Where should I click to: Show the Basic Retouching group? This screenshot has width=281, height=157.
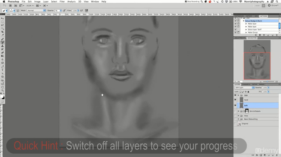click(235, 119)
